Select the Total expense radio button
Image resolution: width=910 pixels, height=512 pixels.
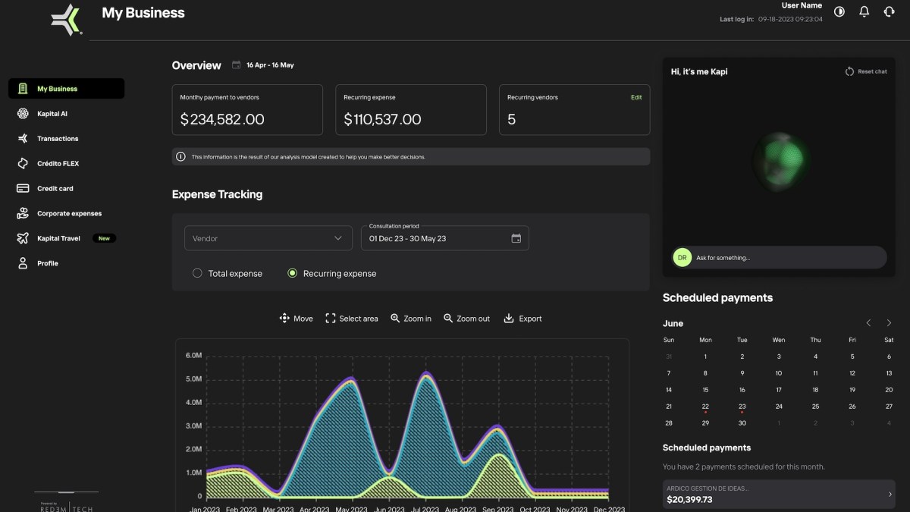tap(198, 273)
